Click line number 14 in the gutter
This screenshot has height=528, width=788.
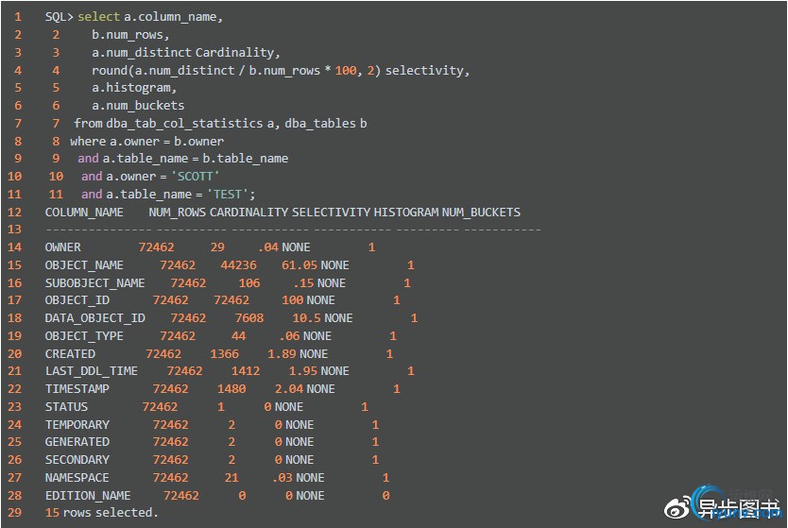(x=17, y=247)
